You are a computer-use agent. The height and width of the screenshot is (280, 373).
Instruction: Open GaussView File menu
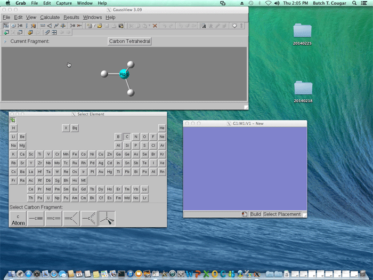click(6, 18)
